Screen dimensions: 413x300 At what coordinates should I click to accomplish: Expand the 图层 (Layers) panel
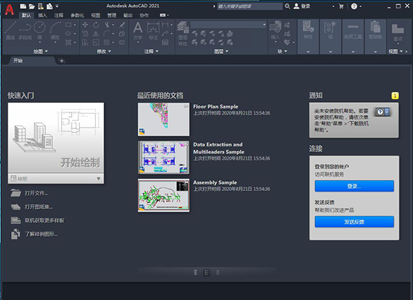pyautogui.click(x=221, y=51)
